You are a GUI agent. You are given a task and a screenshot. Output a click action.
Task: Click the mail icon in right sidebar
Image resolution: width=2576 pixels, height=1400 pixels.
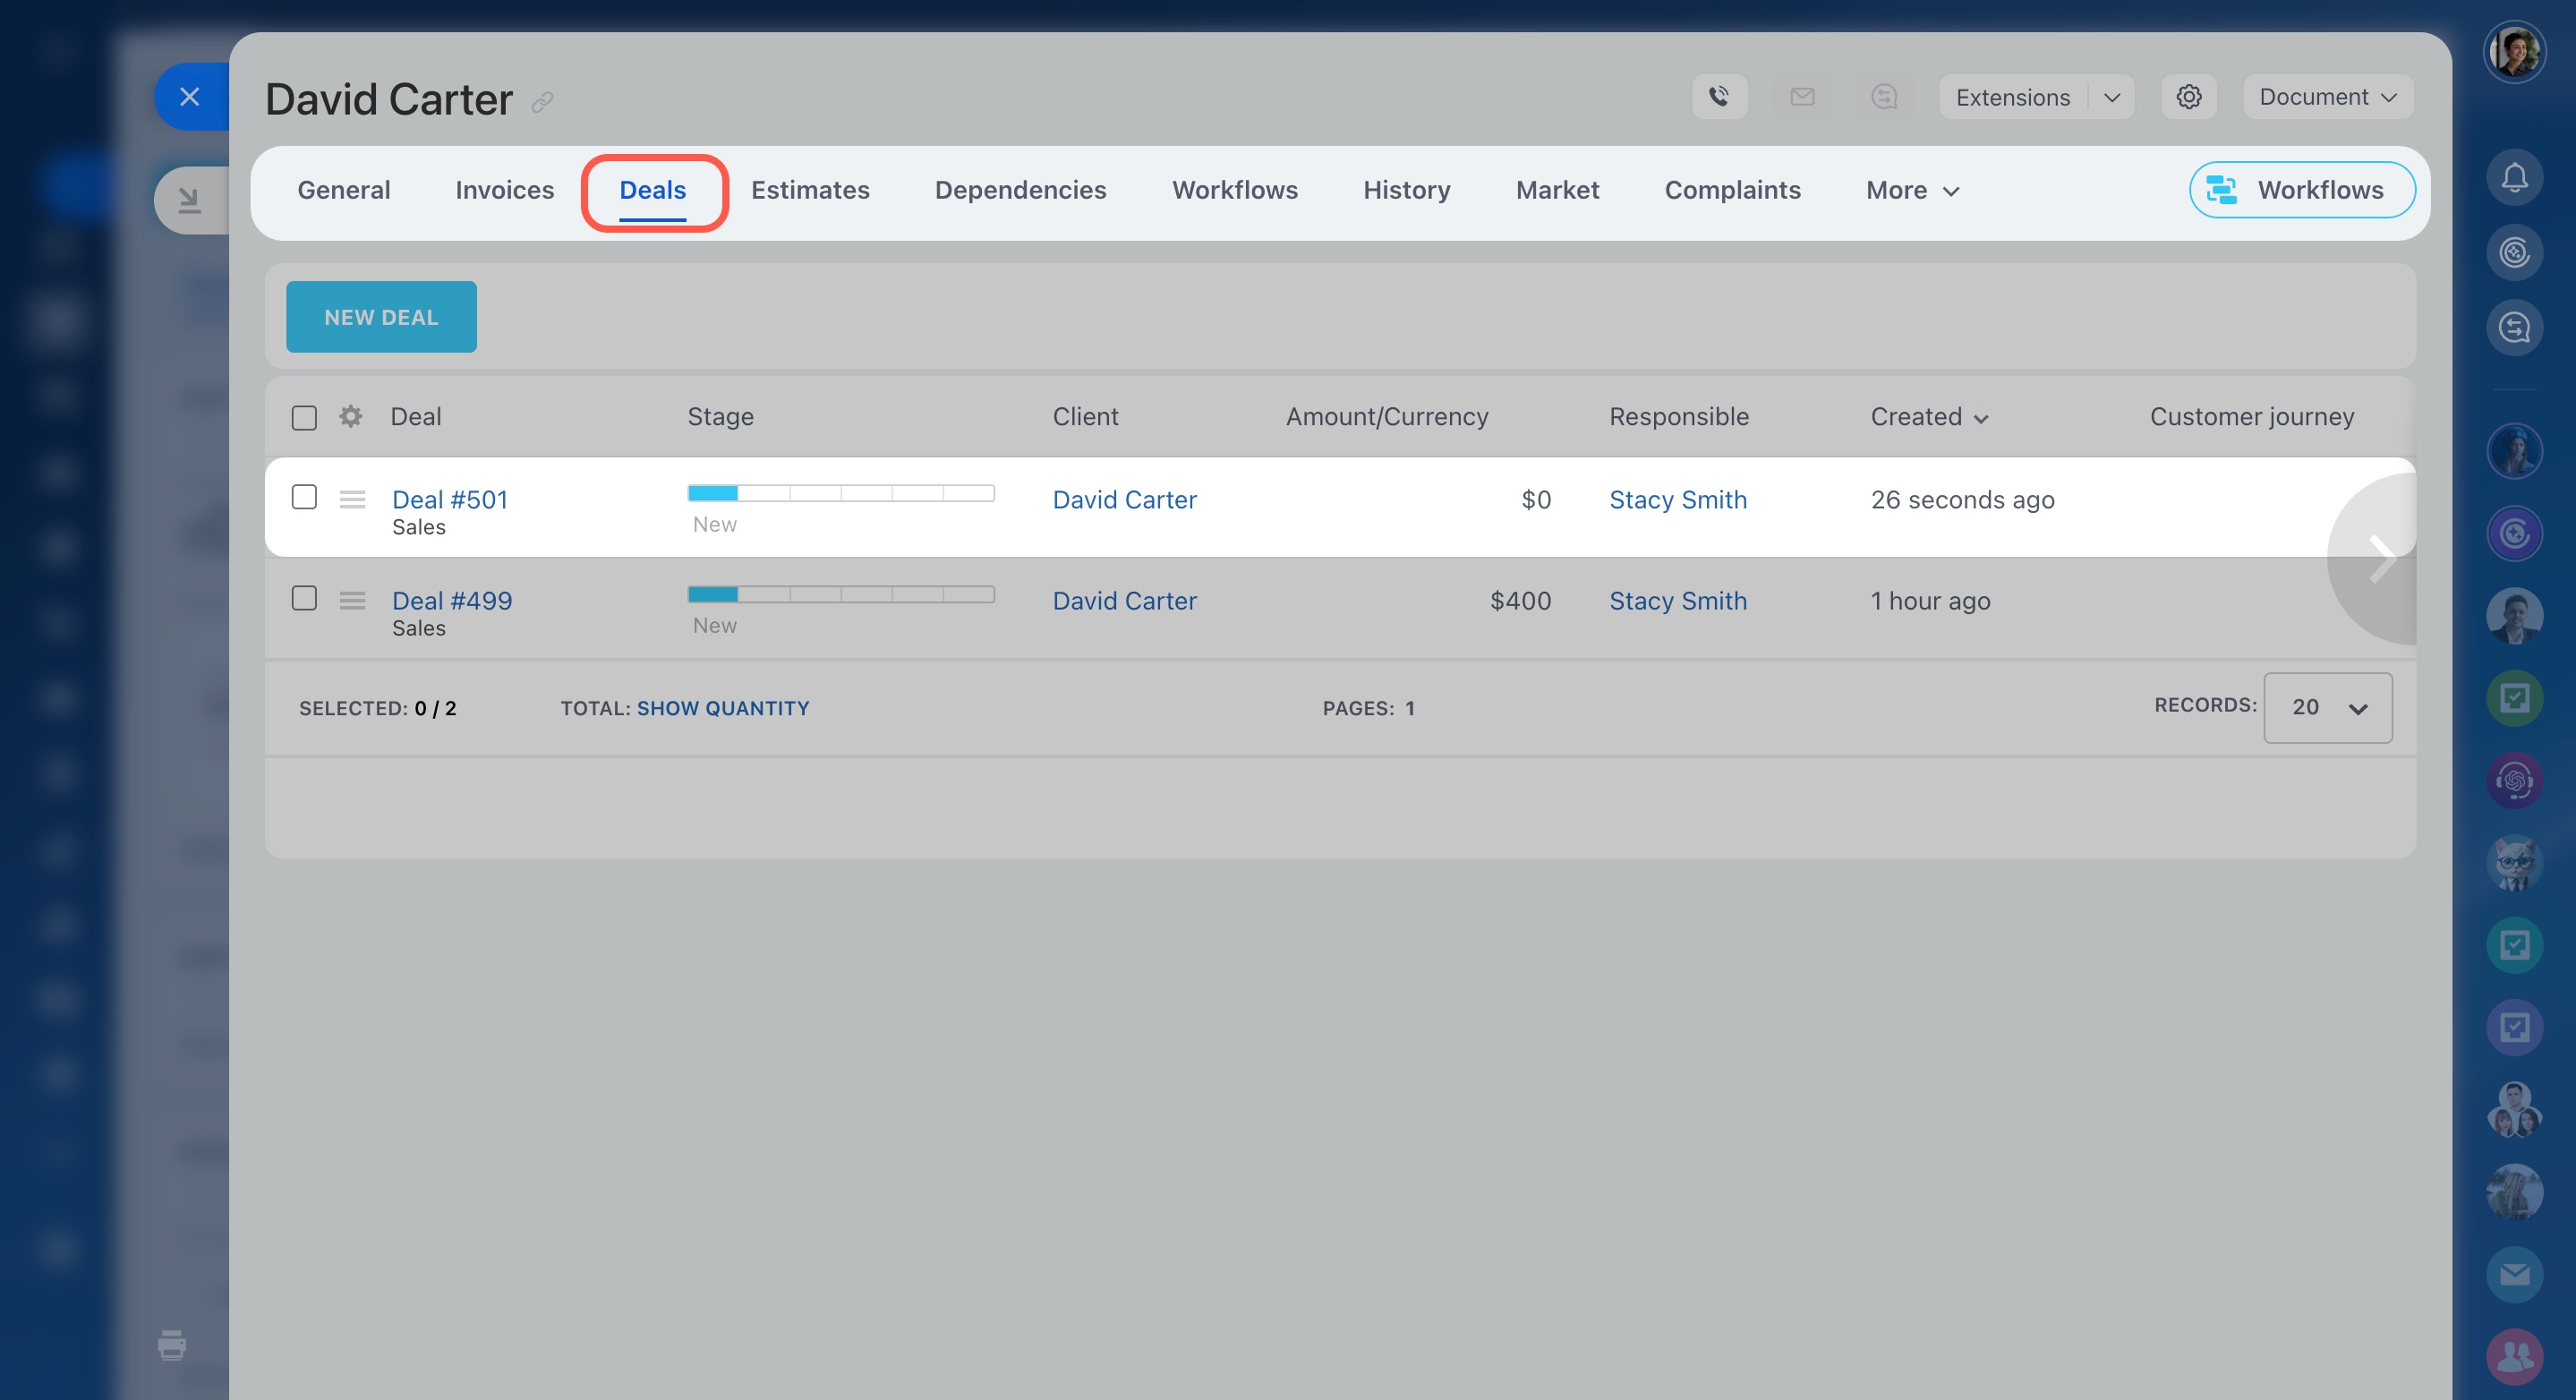tap(2514, 1274)
